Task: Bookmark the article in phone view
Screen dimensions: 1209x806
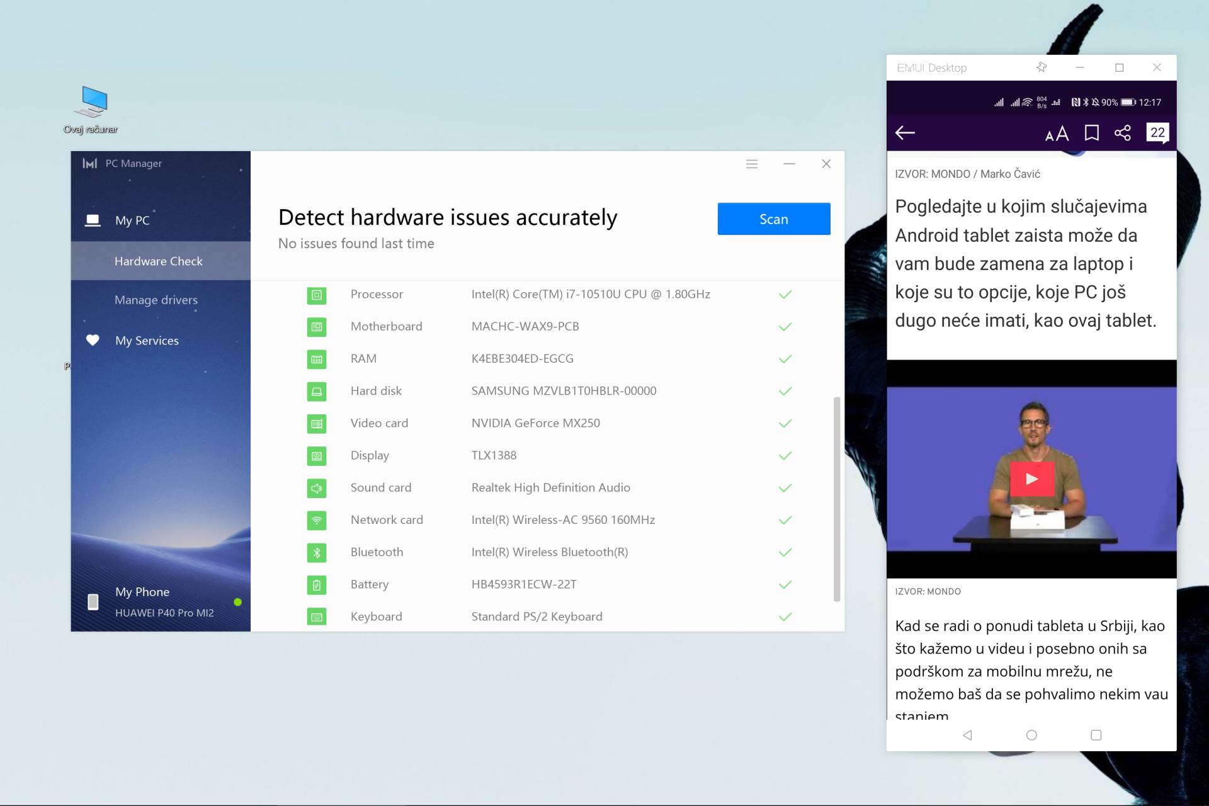Action: click(x=1091, y=133)
